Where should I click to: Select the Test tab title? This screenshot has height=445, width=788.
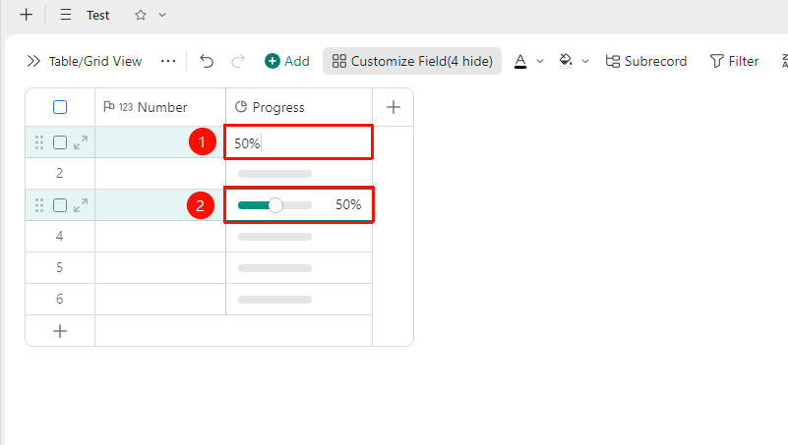pyautogui.click(x=97, y=16)
